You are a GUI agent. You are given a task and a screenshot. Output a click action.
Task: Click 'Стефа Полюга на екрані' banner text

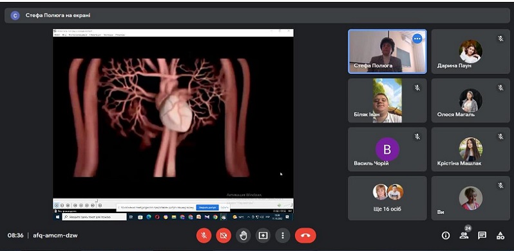pyautogui.click(x=58, y=15)
